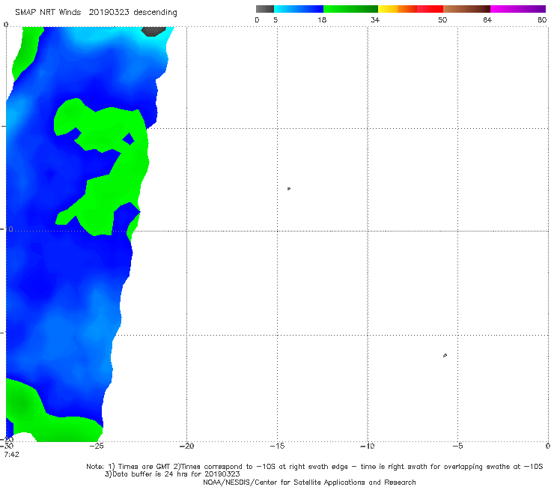The height and width of the screenshot is (487, 554).
Task: Click the gray 0-5 colorbar segment
Action: tap(265, 9)
